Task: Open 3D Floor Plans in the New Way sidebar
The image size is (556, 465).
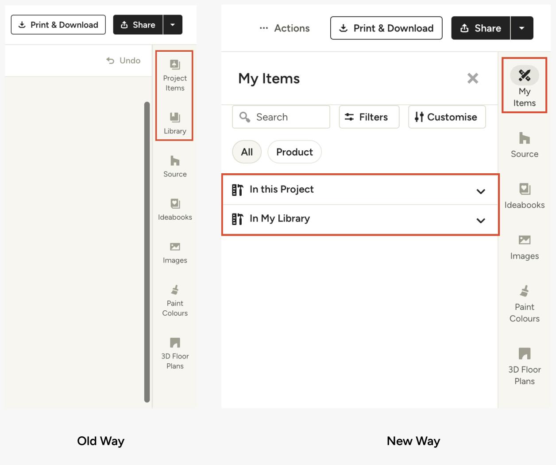Action: click(524, 366)
